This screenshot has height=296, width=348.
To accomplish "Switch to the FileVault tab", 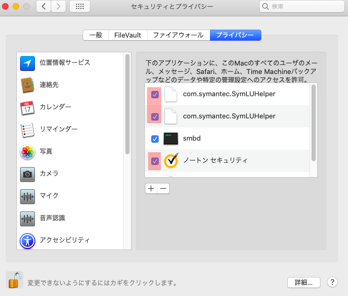I will pos(127,35).
